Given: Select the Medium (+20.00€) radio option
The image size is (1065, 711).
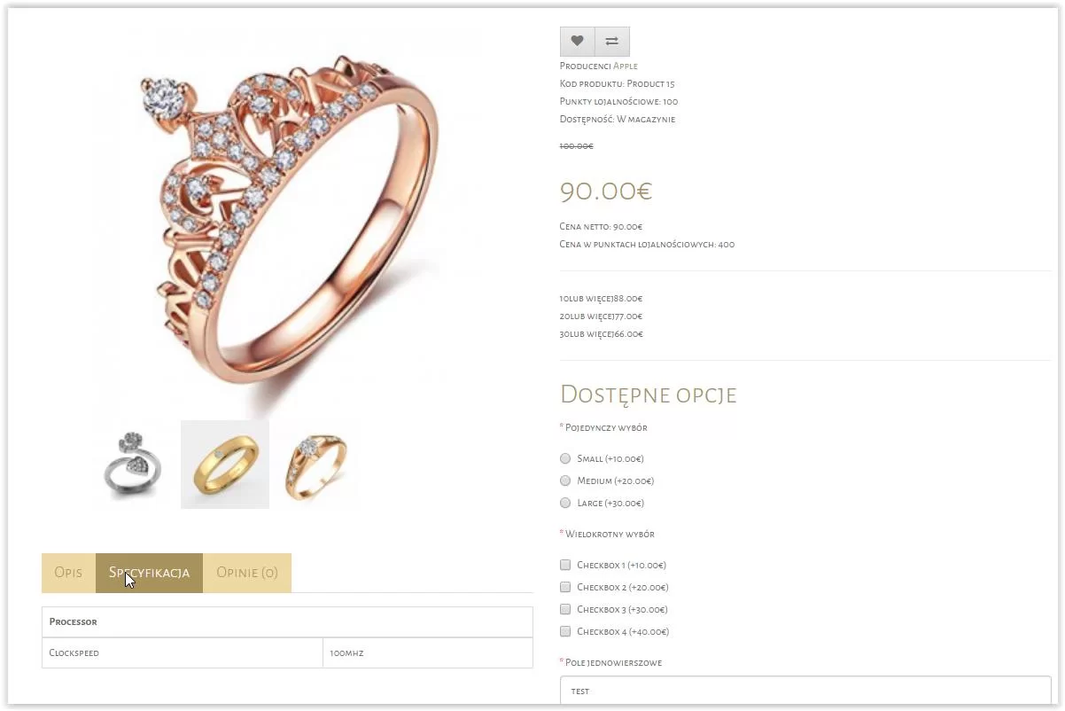Looking at the screenshot, I should tap(565, 481).
